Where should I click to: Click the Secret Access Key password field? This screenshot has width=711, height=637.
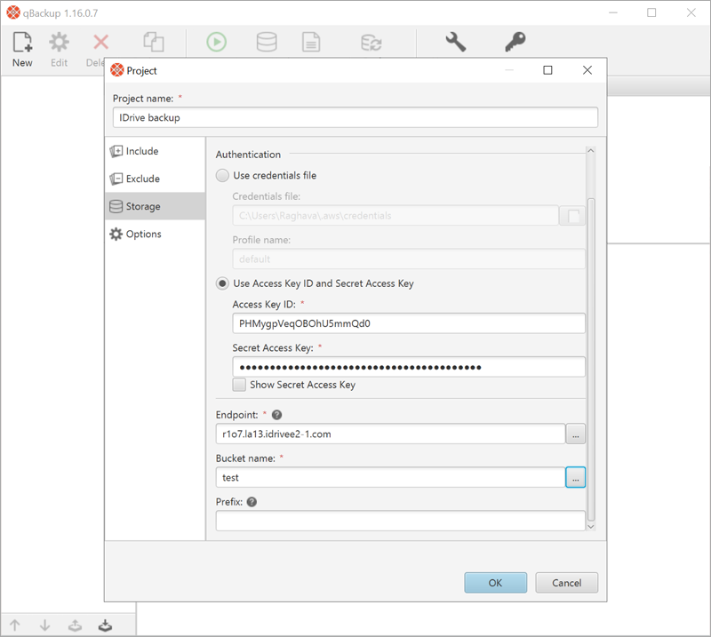pos(409,367)
